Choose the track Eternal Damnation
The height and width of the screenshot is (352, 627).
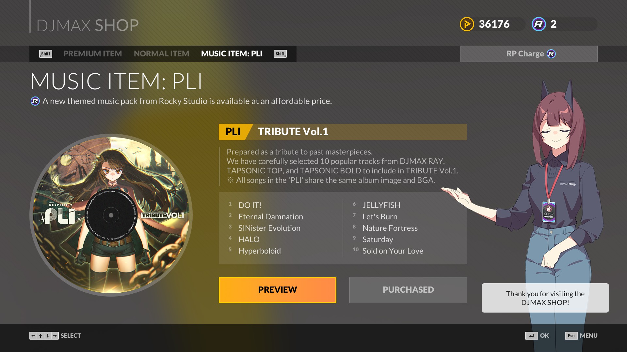pos(271,217)
